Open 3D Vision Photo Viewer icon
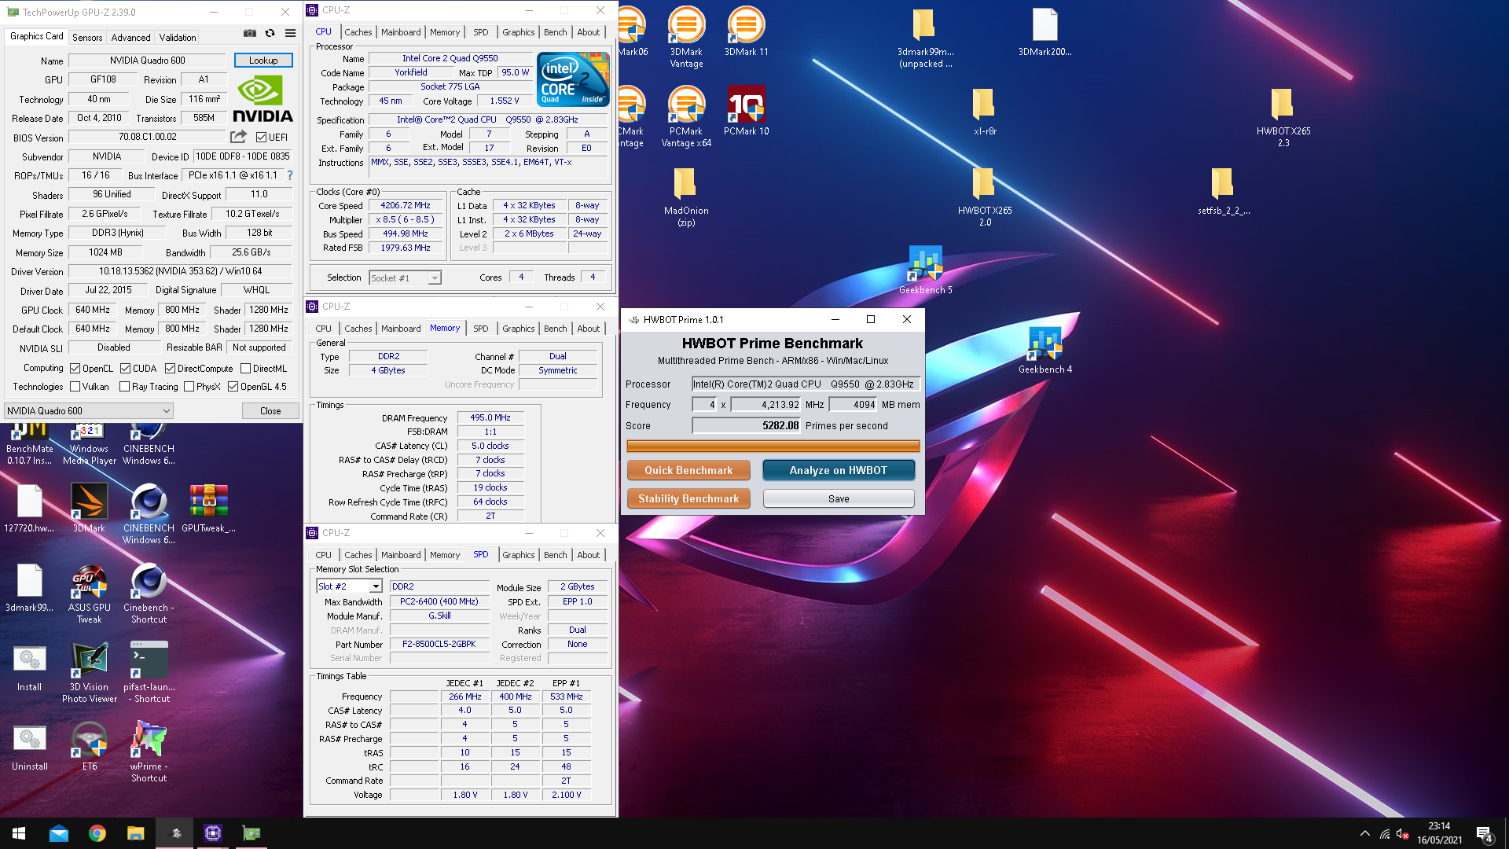This screenshot has width=1509, height=849. coord(89,672)
